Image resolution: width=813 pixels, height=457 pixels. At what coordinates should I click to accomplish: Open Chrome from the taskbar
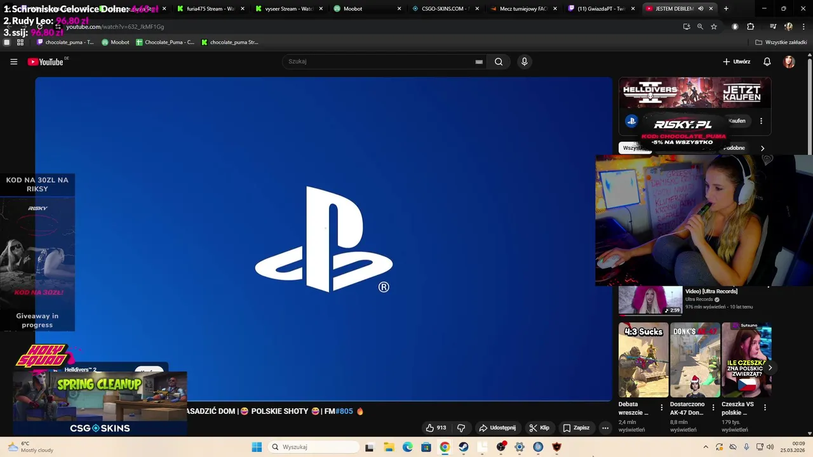445,447
